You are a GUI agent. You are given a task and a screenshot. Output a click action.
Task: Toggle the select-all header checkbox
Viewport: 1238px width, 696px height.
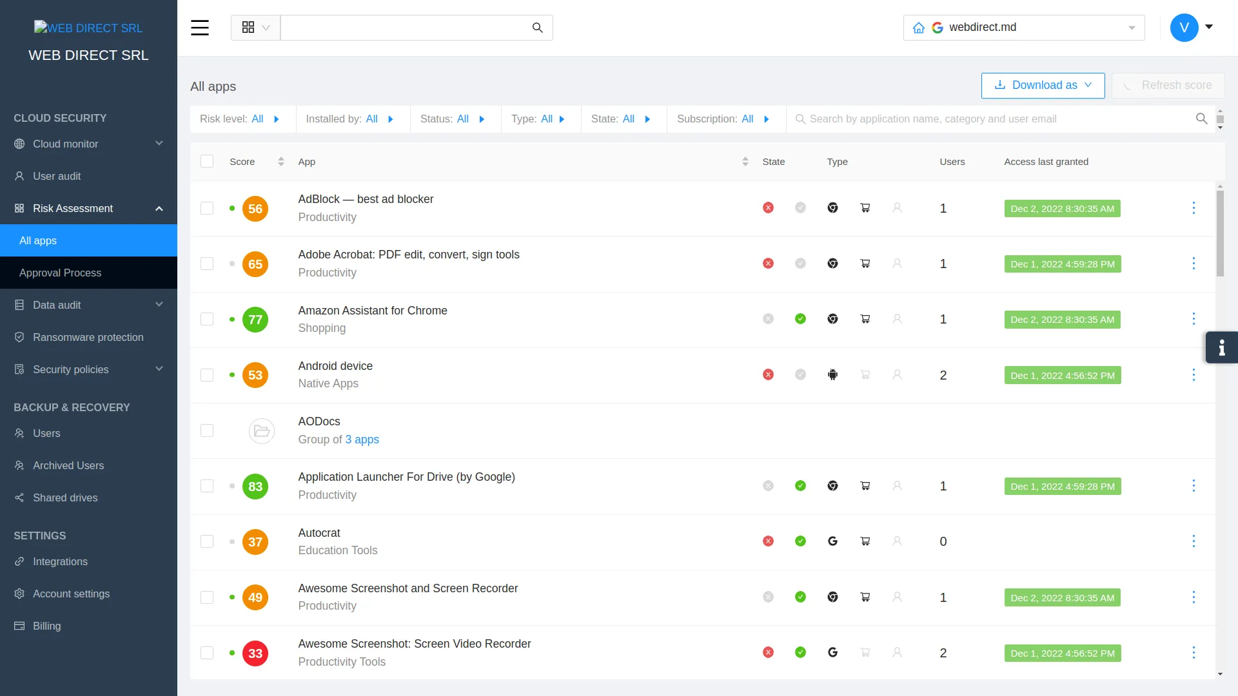click(207, 162)
